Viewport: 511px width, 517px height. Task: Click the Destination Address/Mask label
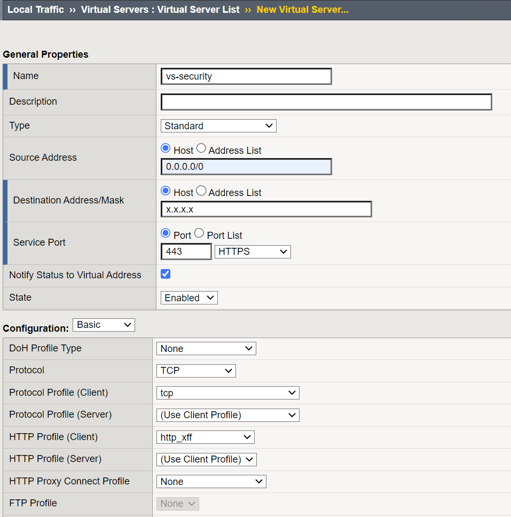pyautogui.click(x=68, y=200)
